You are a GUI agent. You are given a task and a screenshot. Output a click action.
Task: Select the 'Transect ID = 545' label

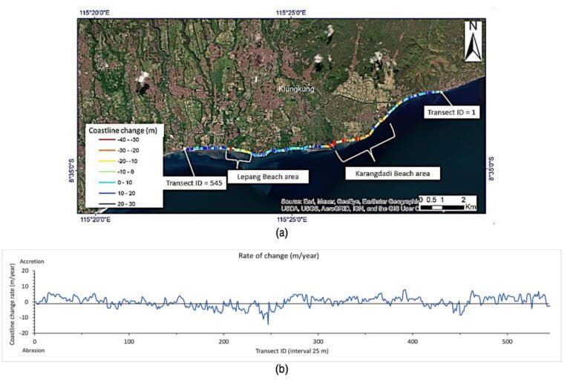click(x=194, y=183)
